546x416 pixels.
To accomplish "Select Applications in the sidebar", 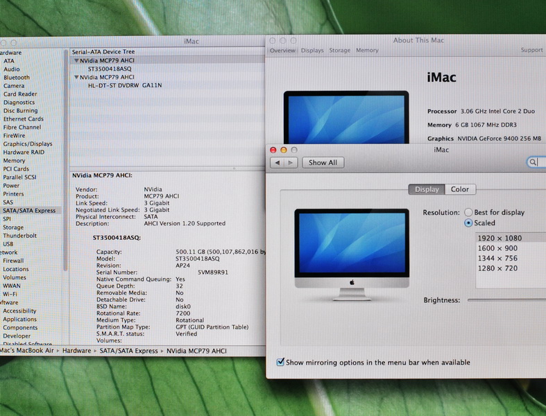I will pyautogui.click(x=19, y=319).
